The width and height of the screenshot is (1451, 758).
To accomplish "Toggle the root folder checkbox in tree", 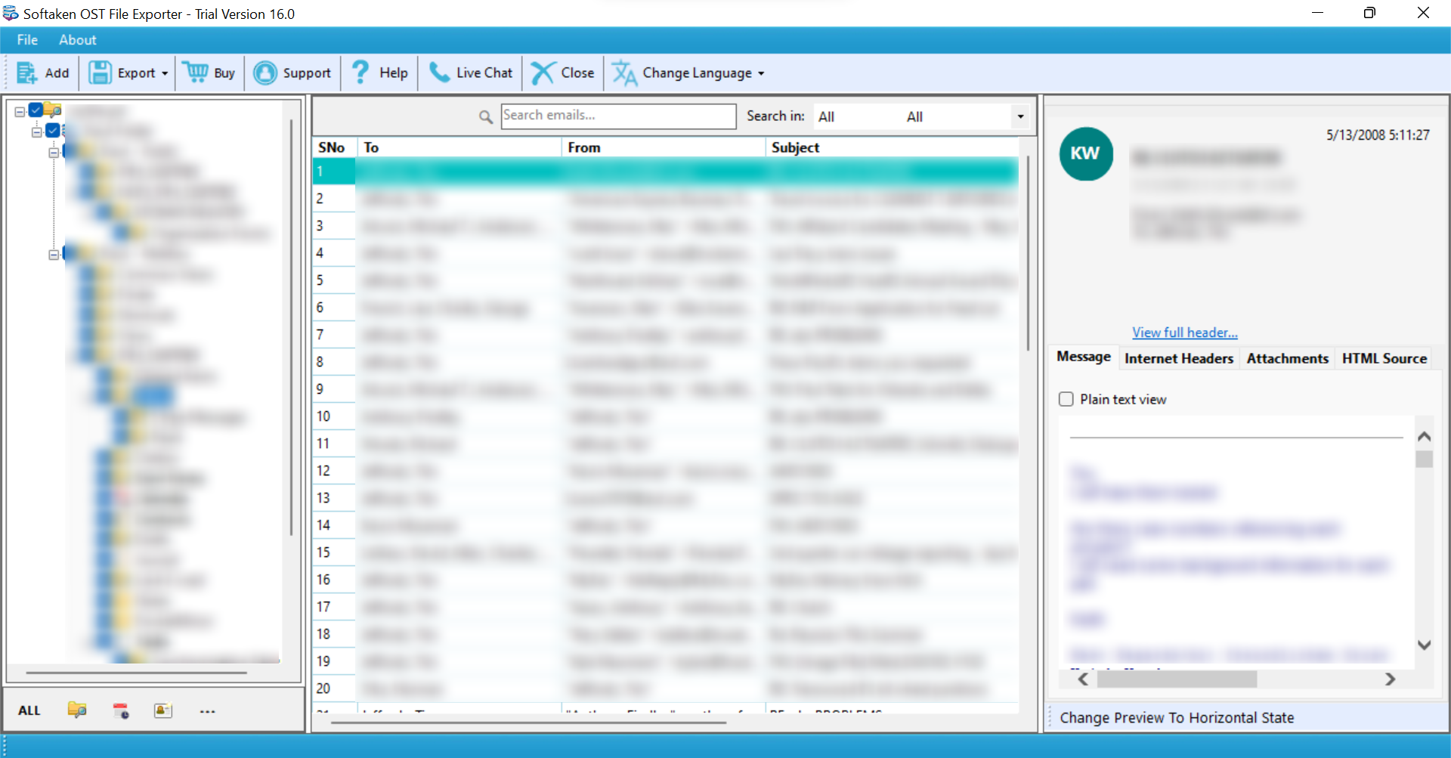I will coord(36,110).
